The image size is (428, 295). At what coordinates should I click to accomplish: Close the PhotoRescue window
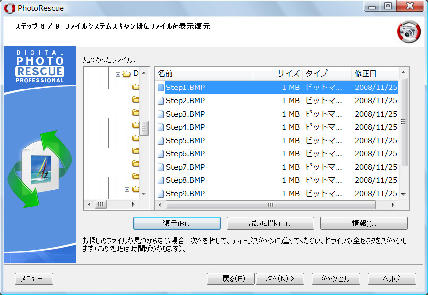pos(410,6)
